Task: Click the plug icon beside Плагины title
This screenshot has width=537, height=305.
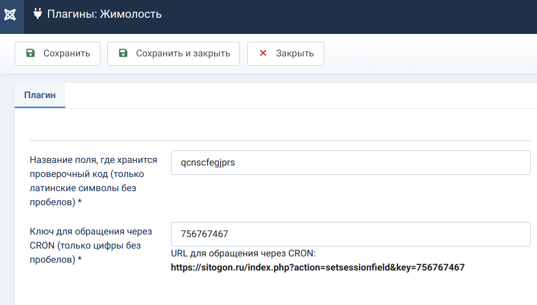Action: [38, 14]
